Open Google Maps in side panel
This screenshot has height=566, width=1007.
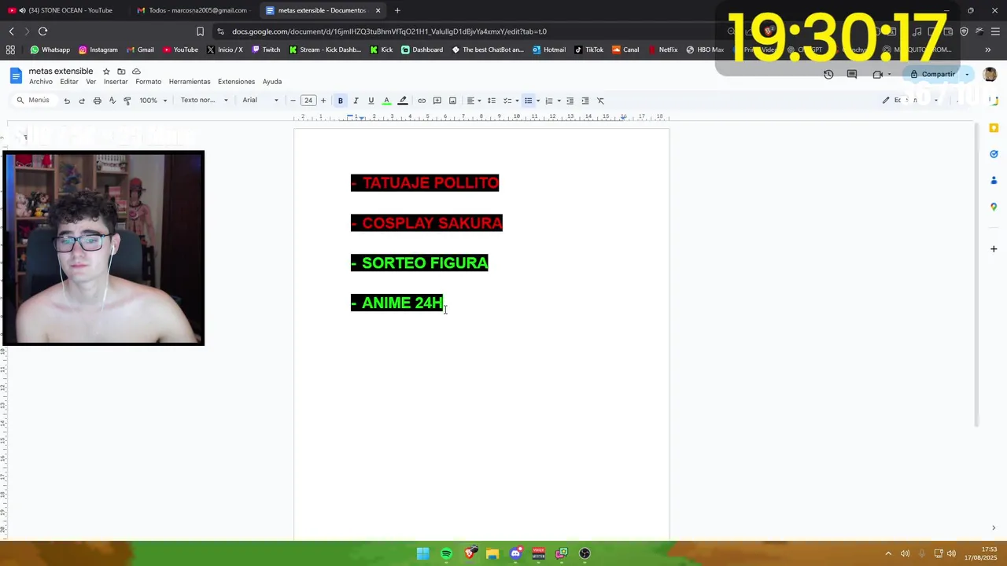point(994,207)
